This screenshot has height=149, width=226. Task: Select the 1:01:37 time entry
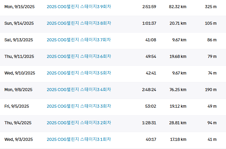point(149,23)
